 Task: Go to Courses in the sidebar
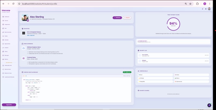point(6,21)
